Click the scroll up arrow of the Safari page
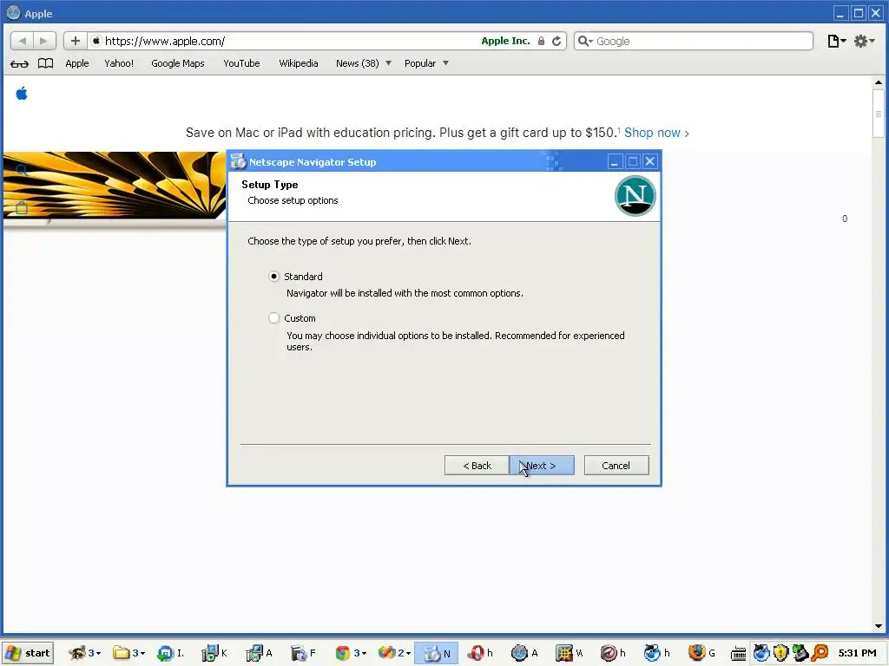Screen dimensions: 889x666 (x=879, y=82)
